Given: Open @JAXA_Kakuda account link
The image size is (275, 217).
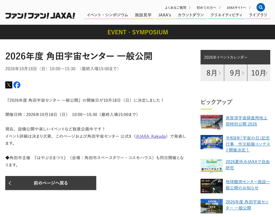Looking at the screenshot, I should [151, 136].
